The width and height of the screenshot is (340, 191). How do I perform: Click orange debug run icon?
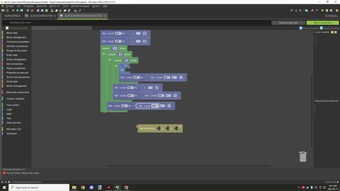click(337, 11)
